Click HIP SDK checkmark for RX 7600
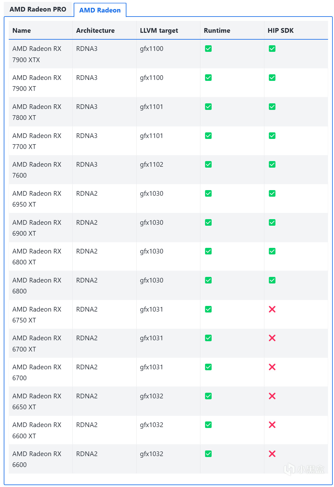Viewport: 334px width, 487px height. tap(272, 165)
